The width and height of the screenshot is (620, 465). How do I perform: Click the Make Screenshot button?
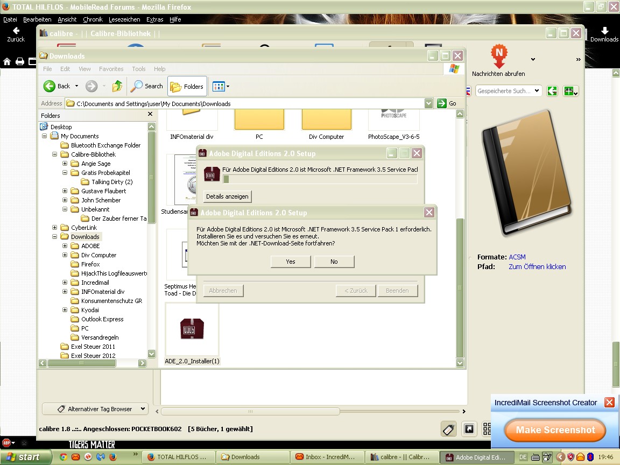tap(555, 430)
